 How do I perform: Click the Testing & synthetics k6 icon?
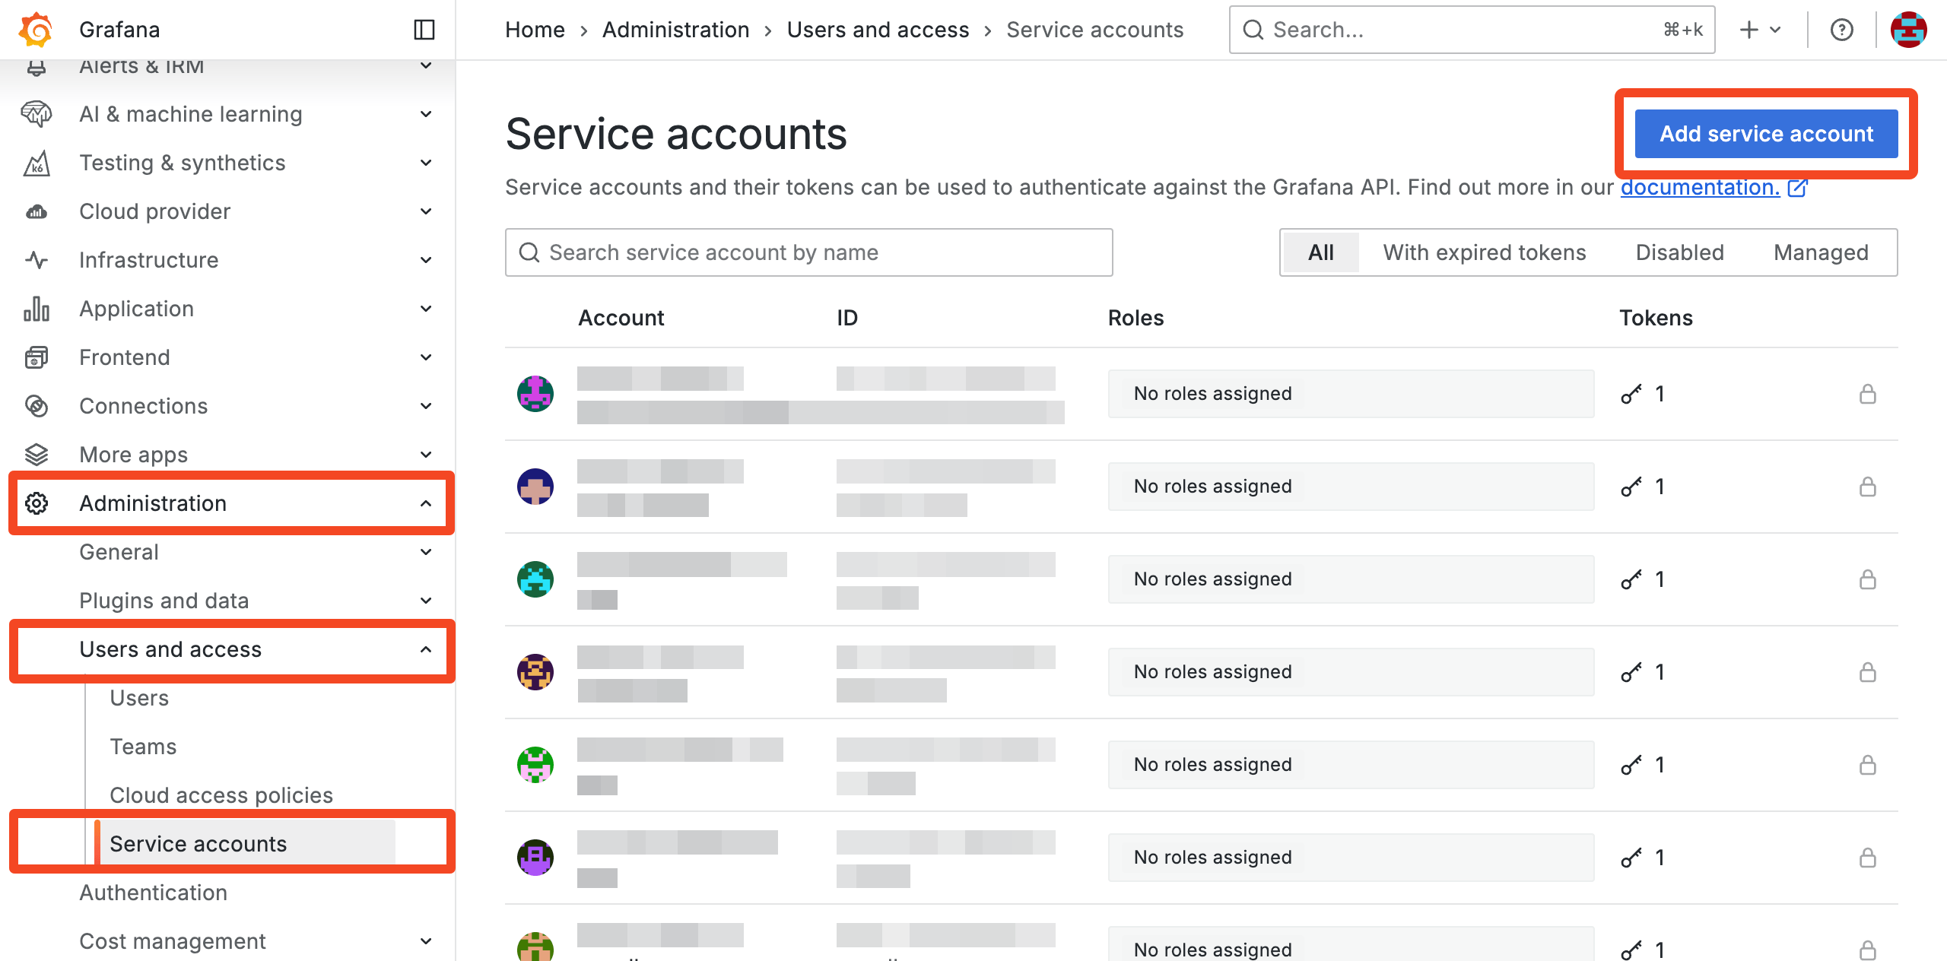click(x=37, y=163)
